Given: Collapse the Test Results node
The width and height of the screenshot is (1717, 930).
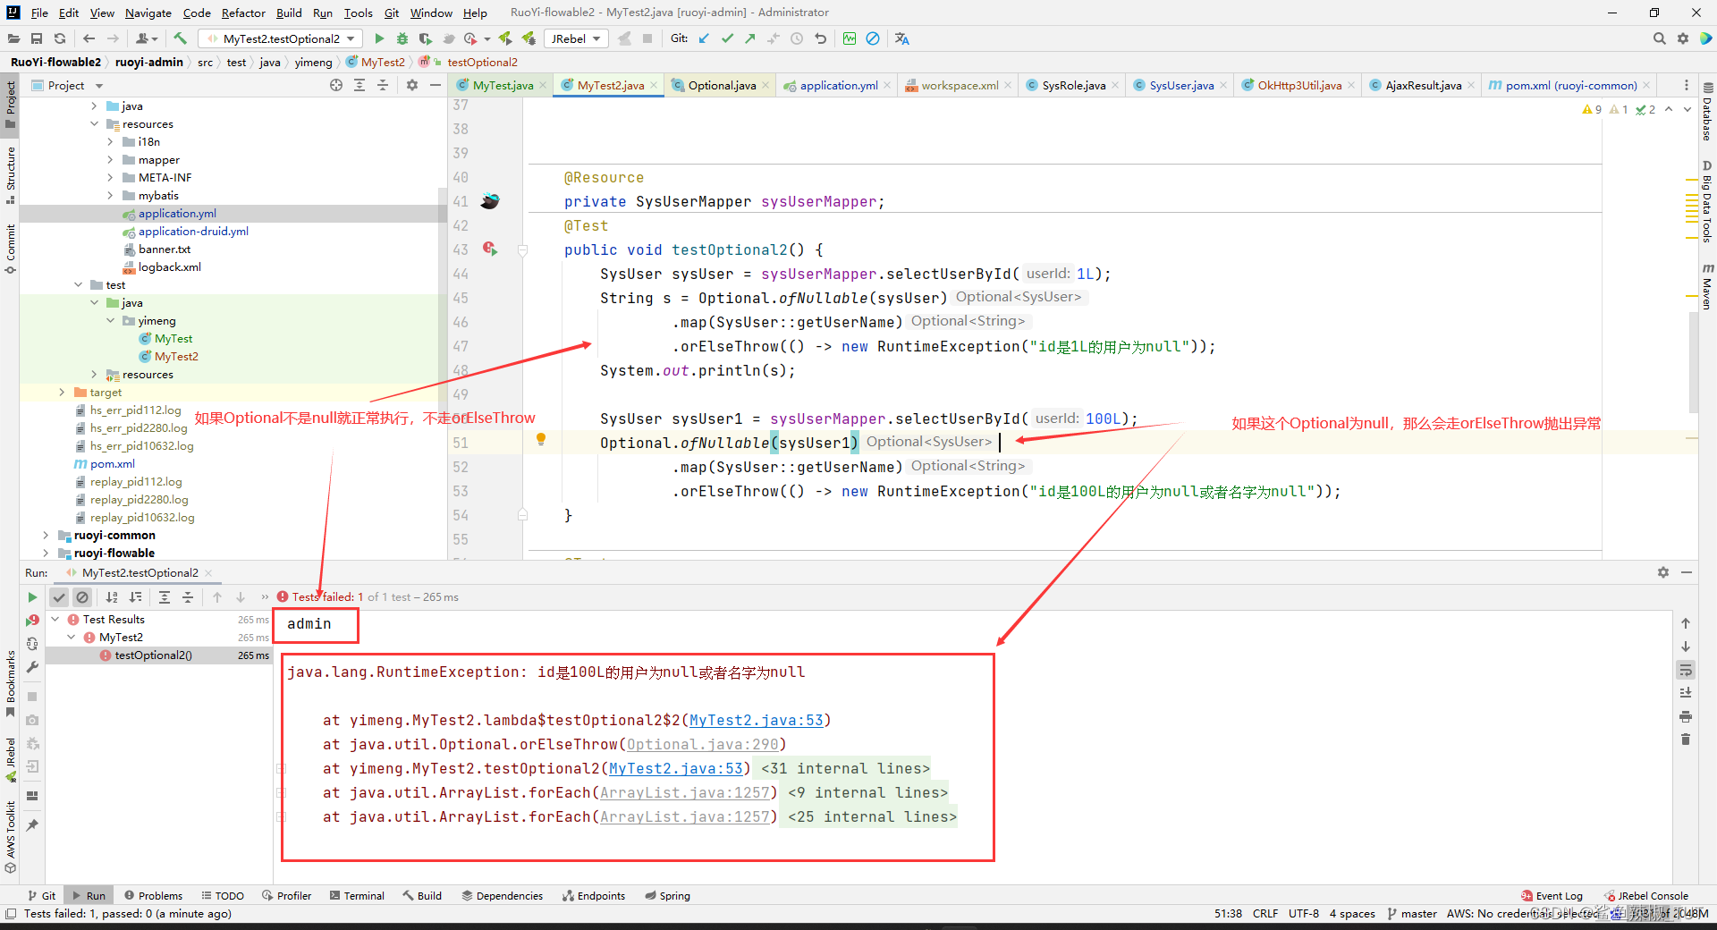Looking at the screenshot, I should coord(55,620).
